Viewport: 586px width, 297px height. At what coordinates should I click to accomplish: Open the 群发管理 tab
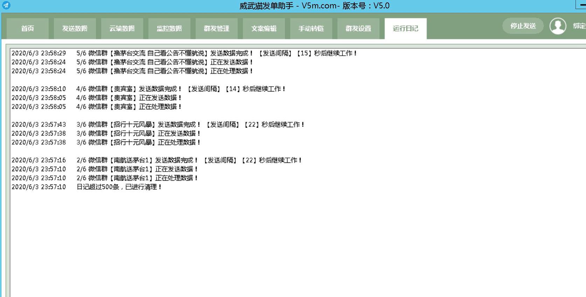coord(217,28)
